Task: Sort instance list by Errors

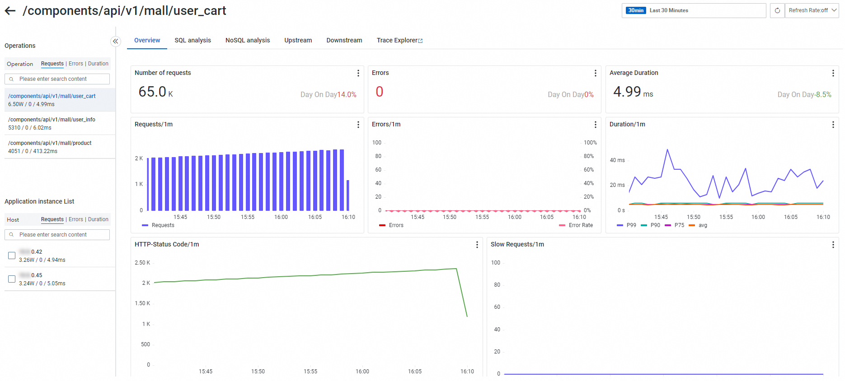Action: click(x=76, y=219)
